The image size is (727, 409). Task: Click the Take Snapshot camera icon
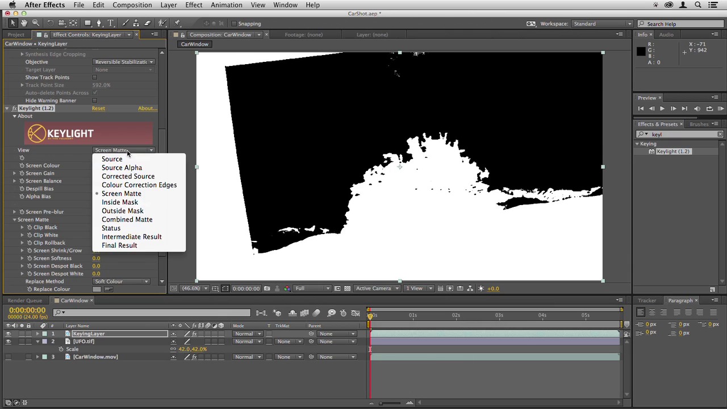coord(267,289)
